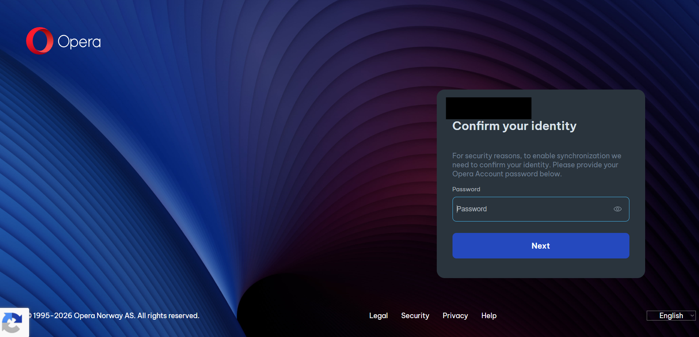Click the Opera logo
Viewport: 699px width, 337px height.
pos(63,41)
